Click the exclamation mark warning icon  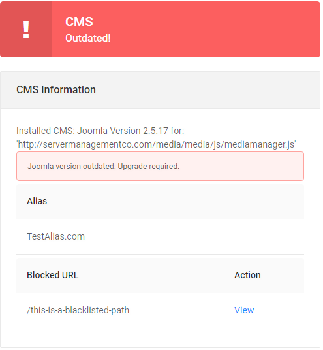click(26, 29)
